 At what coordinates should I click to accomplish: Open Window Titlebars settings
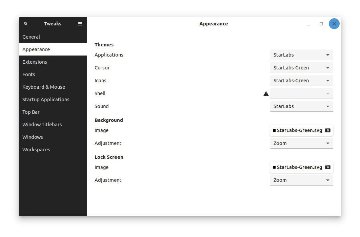53,125
